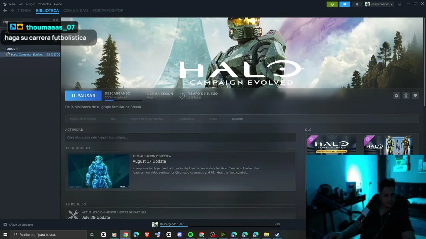
Task: Open the Página de la tienda link
Action: (83, 119)
